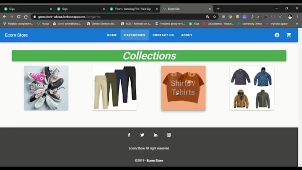Open the user account icon
Viewport: 302px width, 170px height.
pyautogui.click(x=277, y=35)
